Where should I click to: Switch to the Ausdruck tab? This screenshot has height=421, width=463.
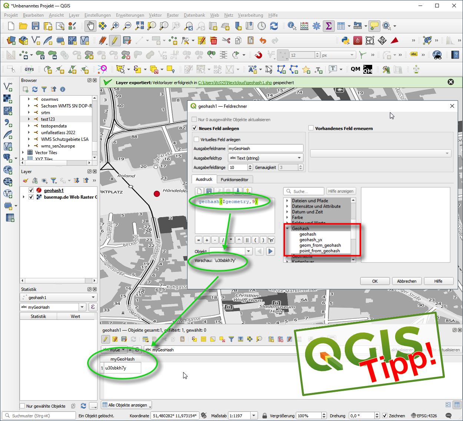point(204,179)
